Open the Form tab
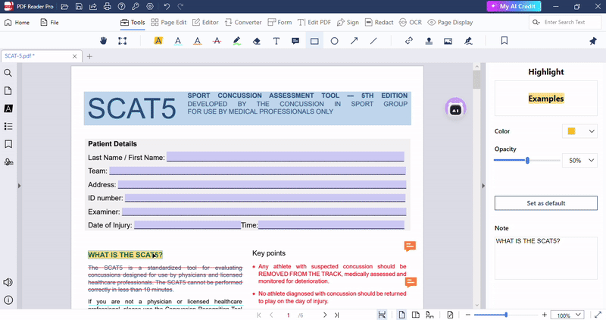 (280, 23)
